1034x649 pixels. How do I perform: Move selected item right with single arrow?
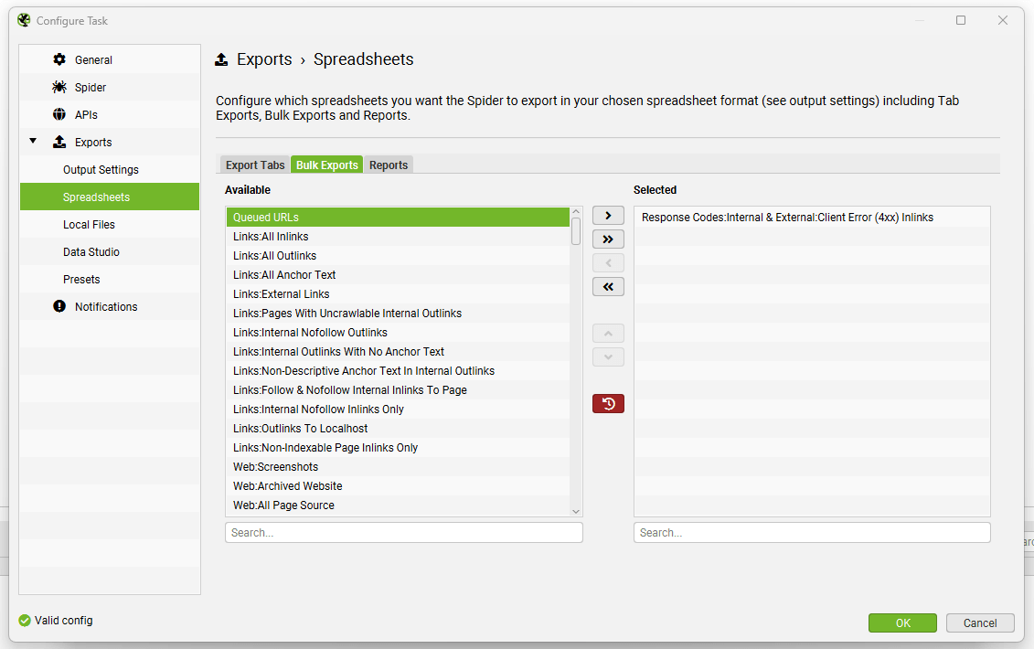coord(608,216)
